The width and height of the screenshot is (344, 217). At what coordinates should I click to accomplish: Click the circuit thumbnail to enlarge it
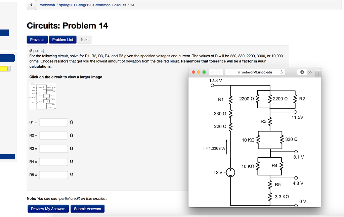(x=43, y=97)
